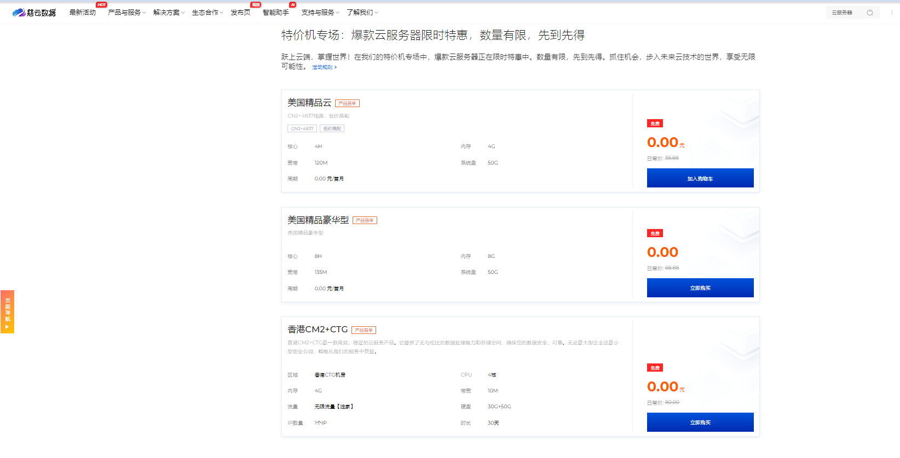The height and width of the screenshot is (458, 900).
Task: Click the CN2+4837 tag
Action: coord(302,128)
